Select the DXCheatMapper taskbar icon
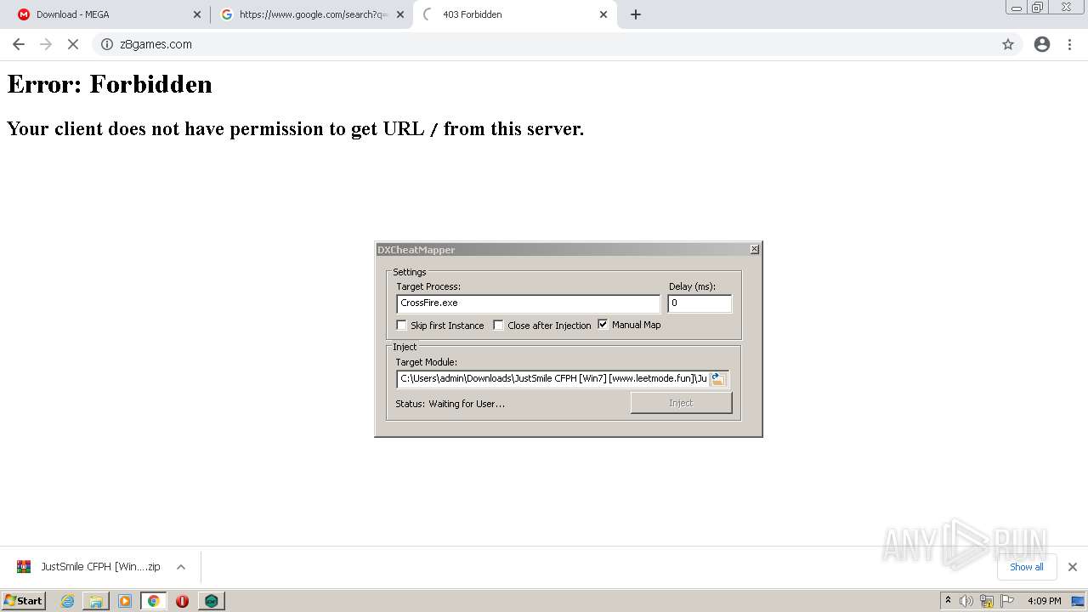1088x612 pixels. (x=211, y=601)
